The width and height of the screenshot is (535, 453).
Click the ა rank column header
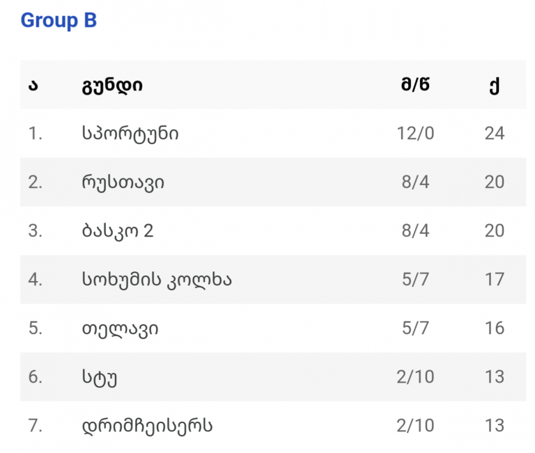point(33,85)
